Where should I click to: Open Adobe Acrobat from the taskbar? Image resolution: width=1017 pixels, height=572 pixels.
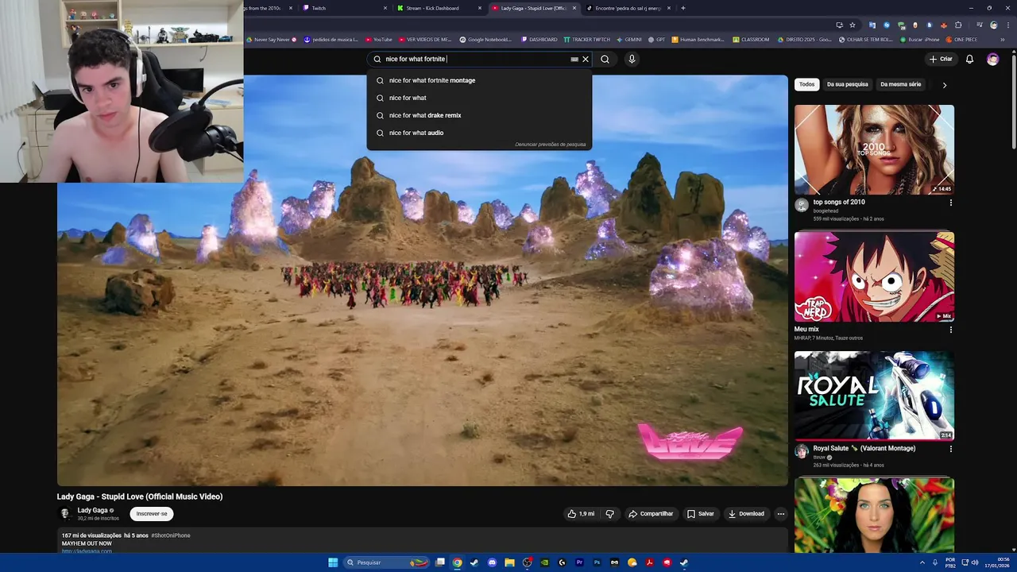pos(649,562)
